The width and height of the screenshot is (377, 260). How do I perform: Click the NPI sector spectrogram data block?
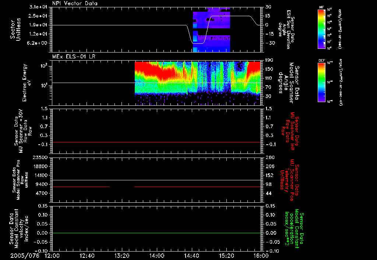212,30
